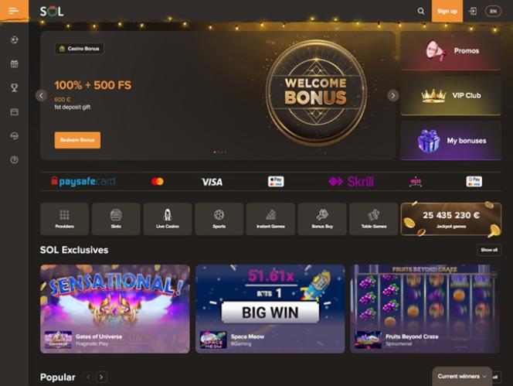513x386 pixels.
Task: Expand the Current winners panel
Action: pos(462,376)
